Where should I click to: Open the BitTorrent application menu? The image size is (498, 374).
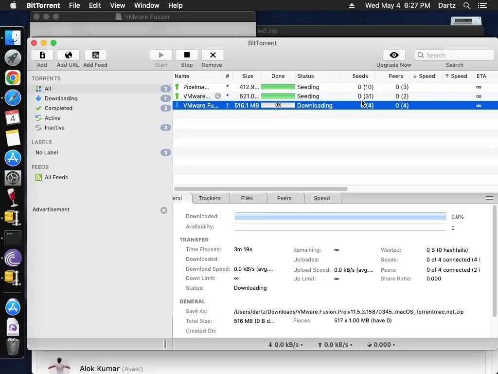click(43, 5)
